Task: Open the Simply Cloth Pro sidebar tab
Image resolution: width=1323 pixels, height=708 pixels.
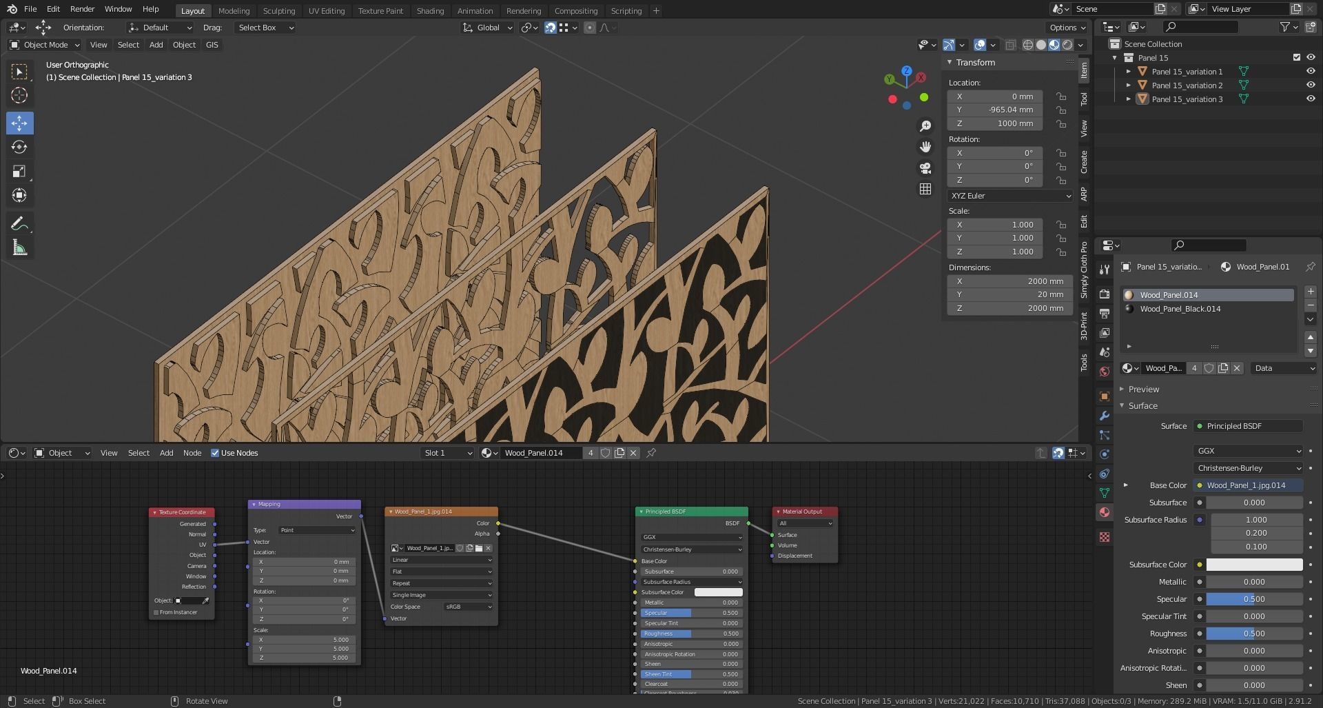Action: 1084,270
